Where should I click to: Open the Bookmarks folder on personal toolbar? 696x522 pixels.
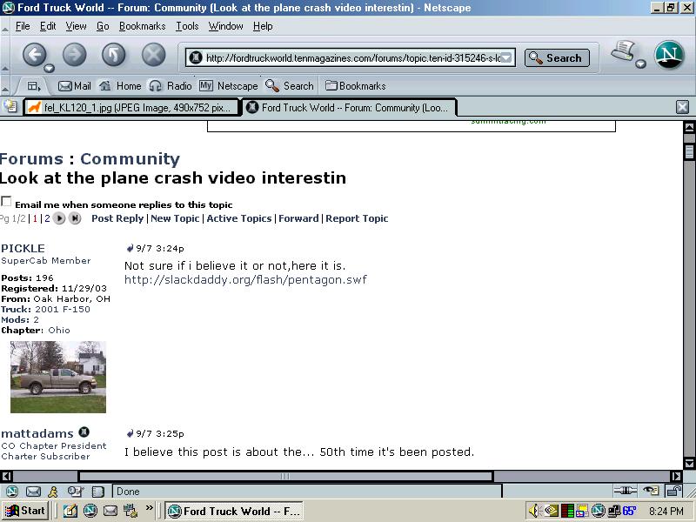[356, 86]
